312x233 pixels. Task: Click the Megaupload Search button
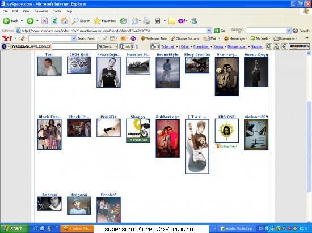(106, 46)
